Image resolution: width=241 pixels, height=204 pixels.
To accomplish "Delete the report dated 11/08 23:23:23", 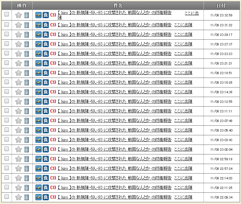I will [x=27, y=54].
